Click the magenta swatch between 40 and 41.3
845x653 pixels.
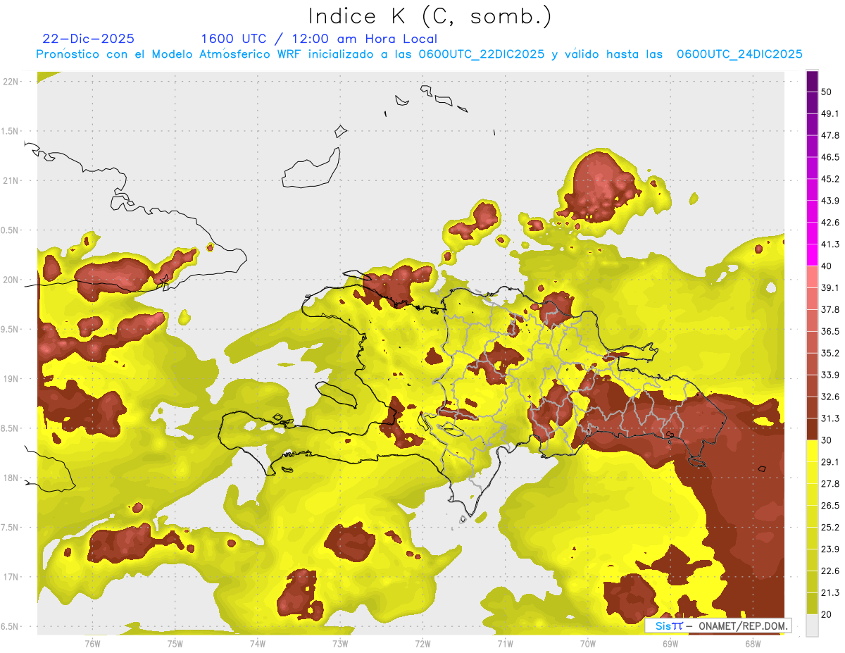click(813, 255)
